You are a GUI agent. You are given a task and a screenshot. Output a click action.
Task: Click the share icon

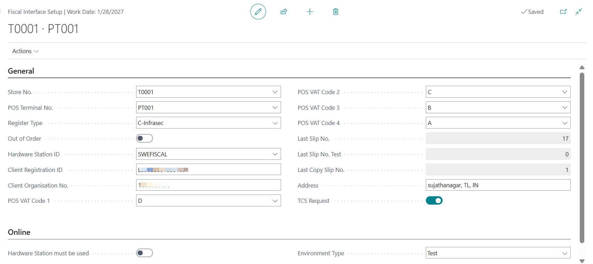(x=284, y=12)
